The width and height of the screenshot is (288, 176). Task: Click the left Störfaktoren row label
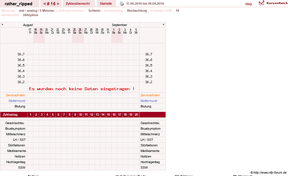[16, 145]
